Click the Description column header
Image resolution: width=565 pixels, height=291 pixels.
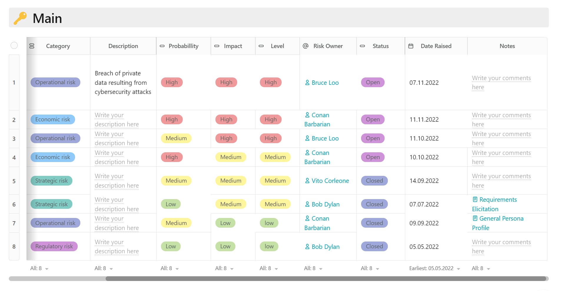point(123,46)
